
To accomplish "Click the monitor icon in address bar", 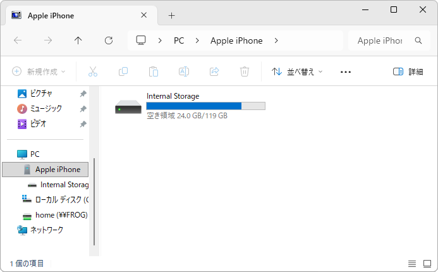I will pos(141,40).
